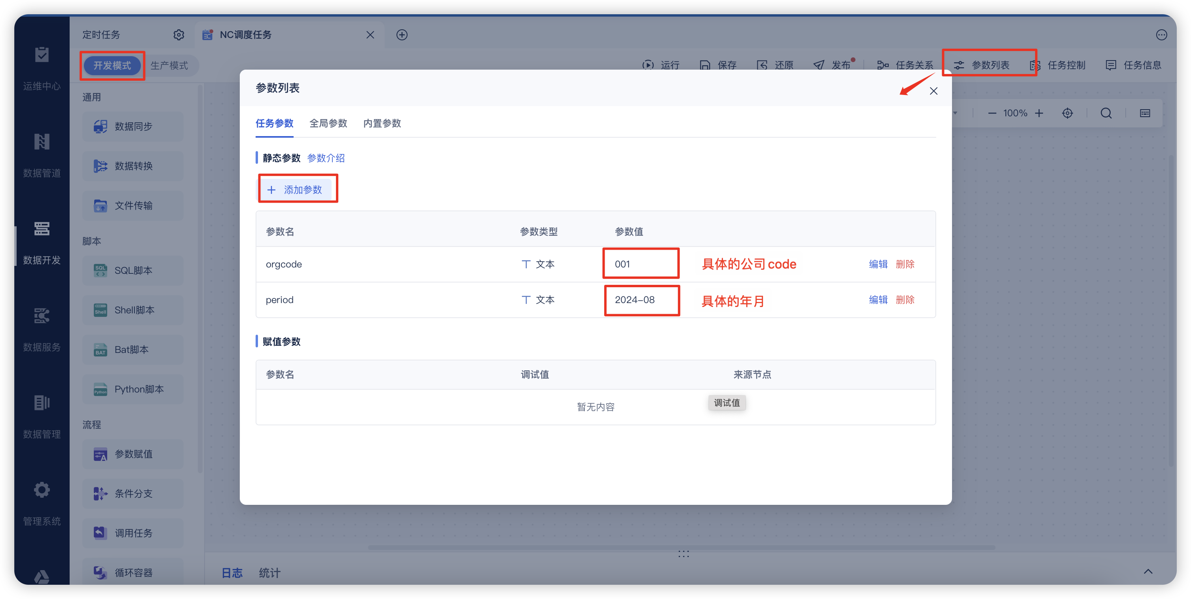Screen dimensions: 1191x599
Task: Switch to 生产模式 toggle
Action: tap(169, 66)
